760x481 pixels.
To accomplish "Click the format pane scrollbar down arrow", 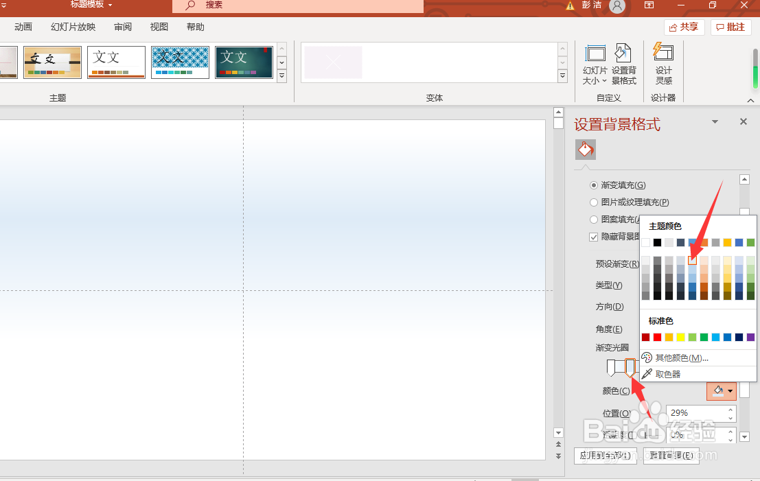I will coord(744,437).
